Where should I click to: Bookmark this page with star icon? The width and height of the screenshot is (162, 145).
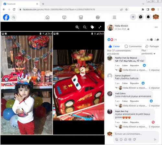[126, 9]
